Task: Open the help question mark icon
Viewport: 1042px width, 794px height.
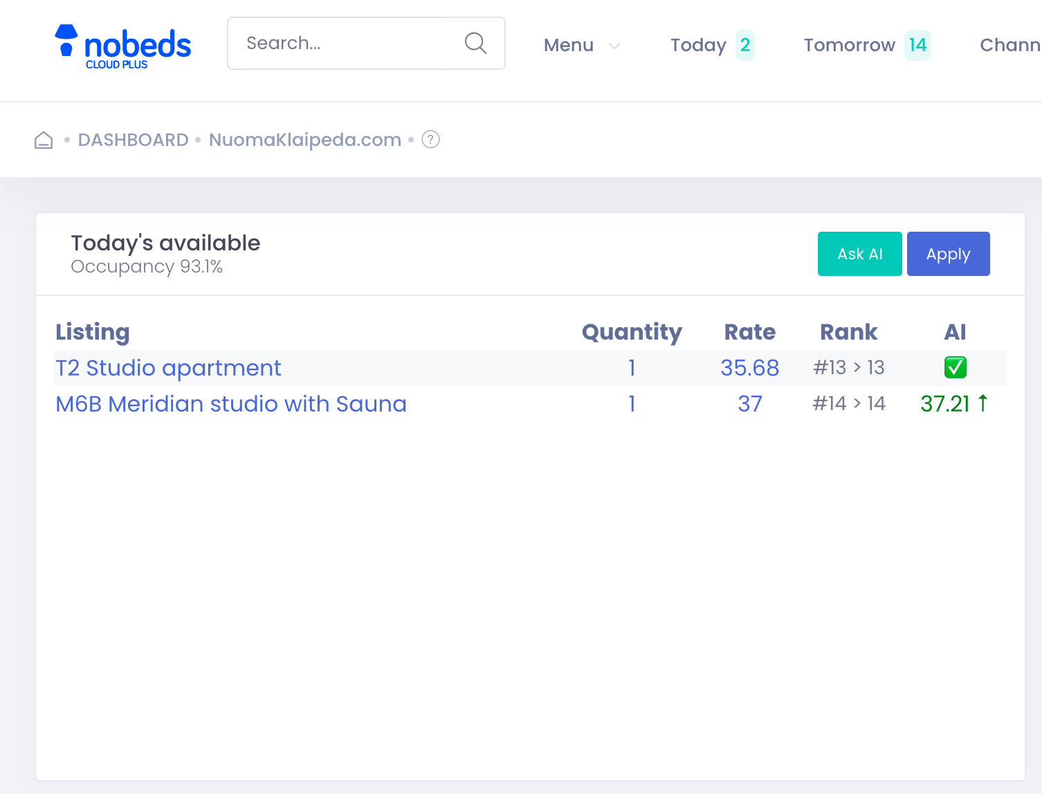Action: click(x=430, y=139)
